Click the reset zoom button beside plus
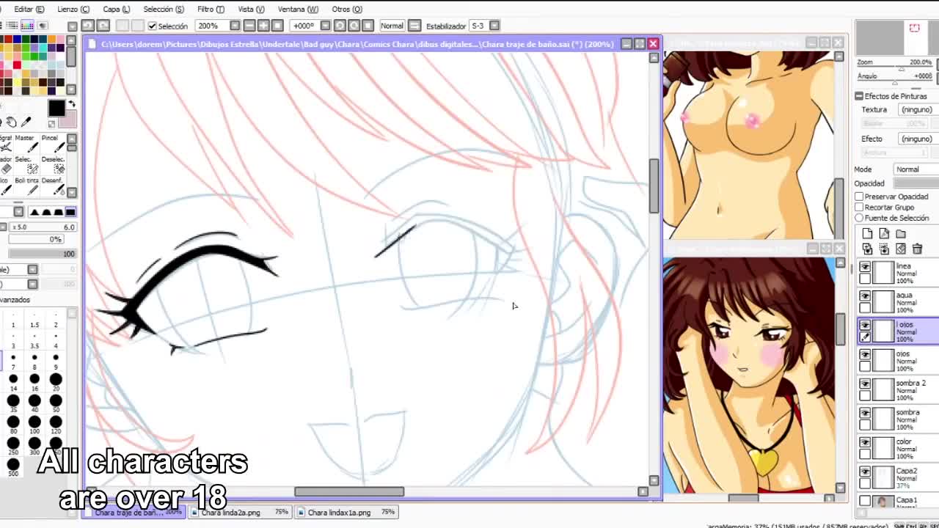This screenshot has height=528, width=939. pyautogui.click(x=277, y=26)
